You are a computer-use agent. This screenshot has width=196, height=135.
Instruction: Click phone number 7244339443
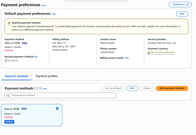point(107,52)
